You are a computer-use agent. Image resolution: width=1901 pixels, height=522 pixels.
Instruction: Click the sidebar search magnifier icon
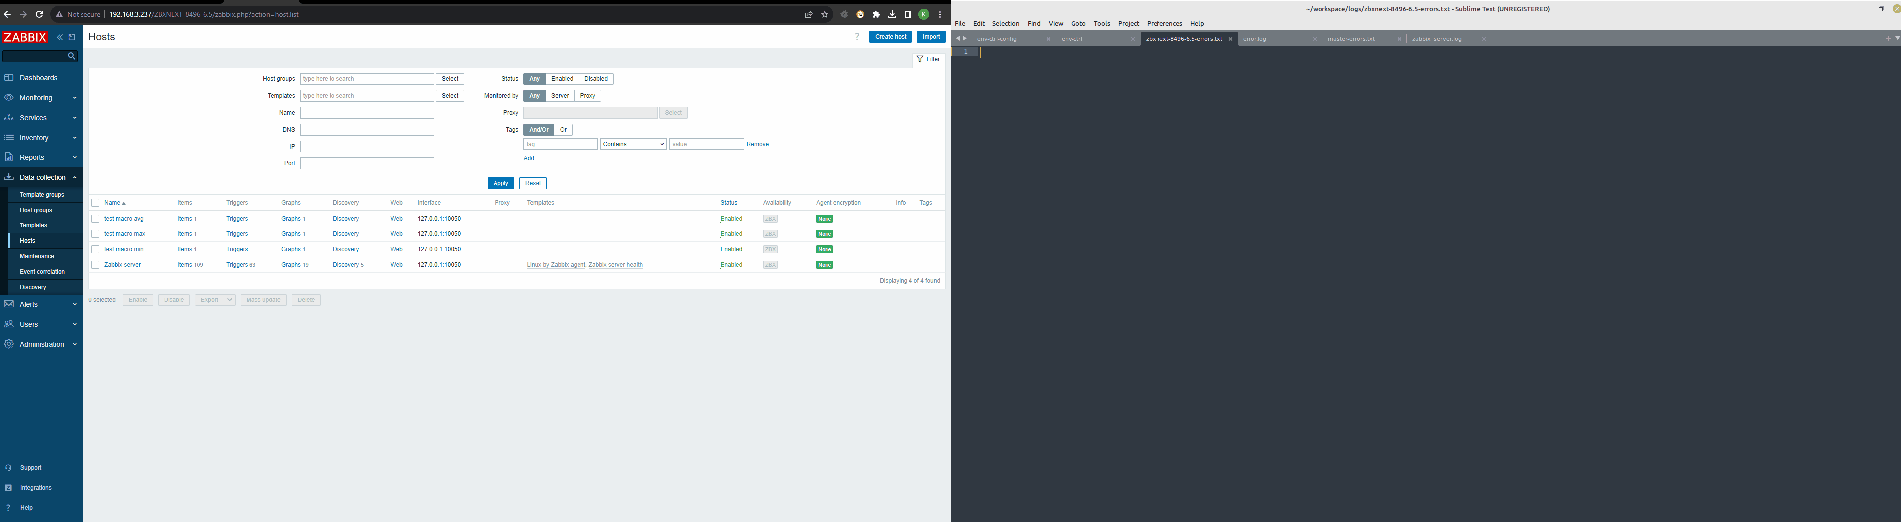72,56
